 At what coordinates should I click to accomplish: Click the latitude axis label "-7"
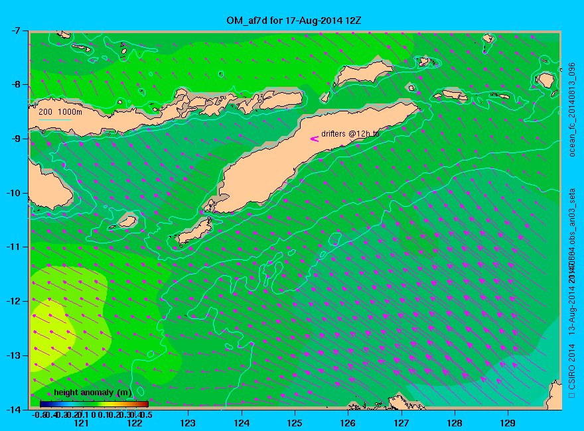pos(15,31)
